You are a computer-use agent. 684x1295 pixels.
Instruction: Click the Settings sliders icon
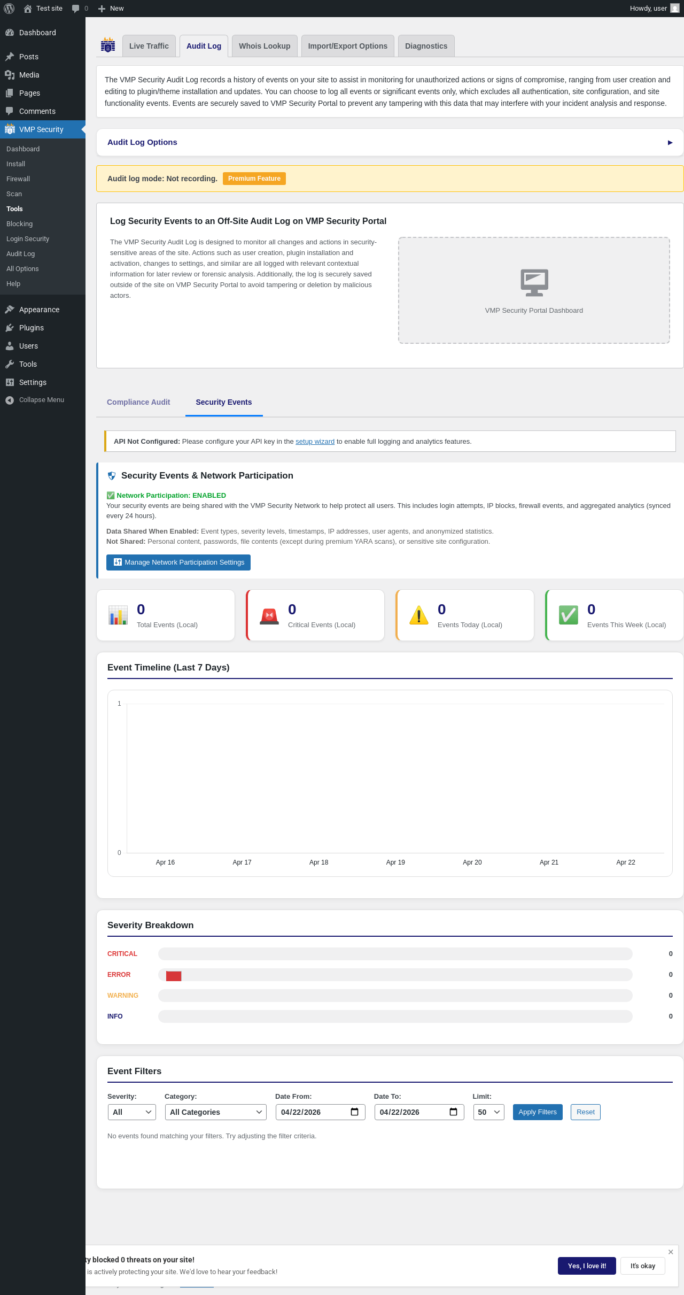(10, 382)
